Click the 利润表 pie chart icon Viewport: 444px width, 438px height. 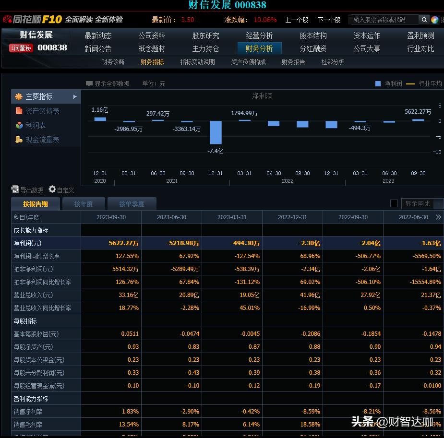[19, 125]
